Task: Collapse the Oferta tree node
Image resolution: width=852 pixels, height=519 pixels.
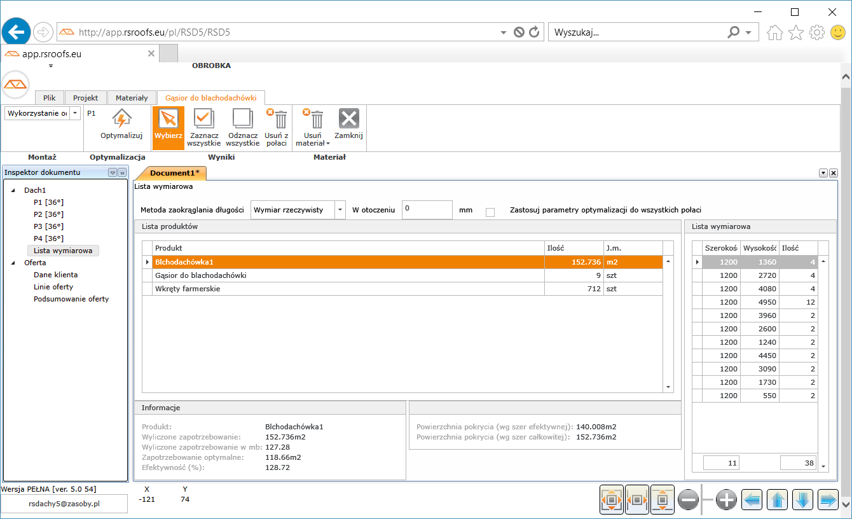Action: pyautogui.click(x=13, y=263)
